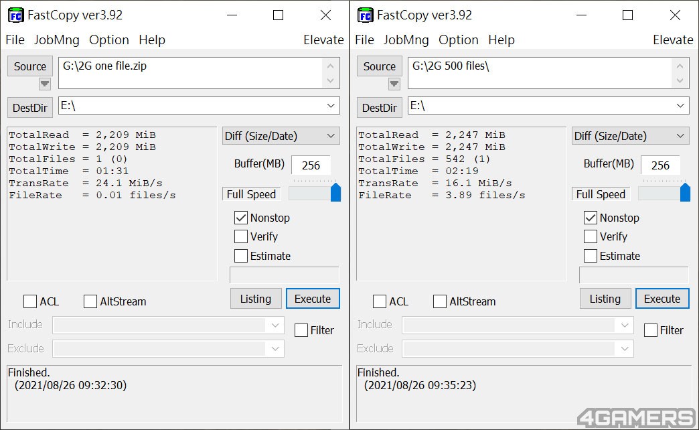Click Buffer(MB) 256 field in right window
The width and height of the screenshot is (699, 430).
point(660,165)
